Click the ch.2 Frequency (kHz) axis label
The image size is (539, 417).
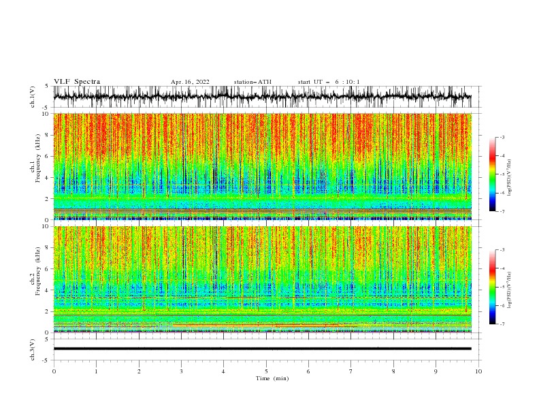[x=35, y=271]
